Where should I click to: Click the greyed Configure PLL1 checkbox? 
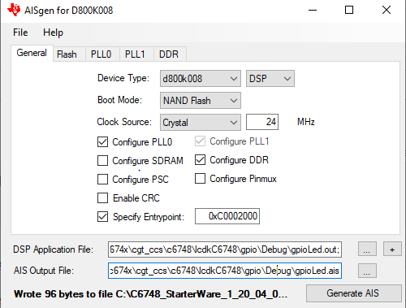200,141
